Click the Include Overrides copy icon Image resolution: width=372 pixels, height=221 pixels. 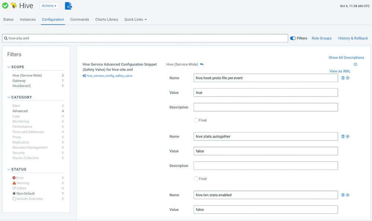[x=14, y=199]
